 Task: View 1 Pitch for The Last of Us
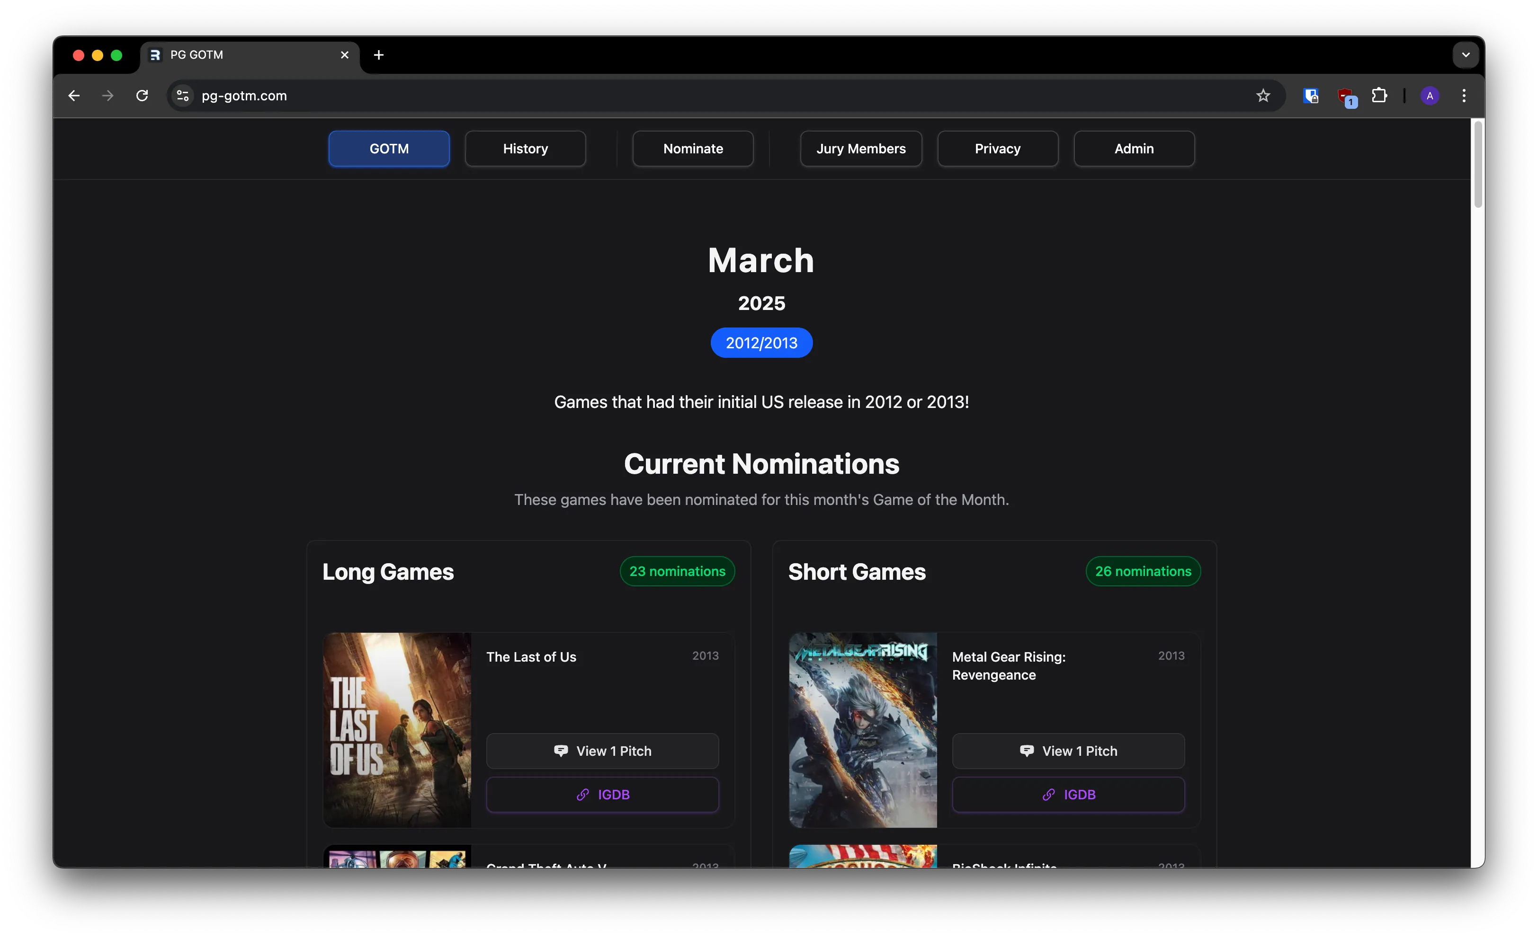(602, 751)
